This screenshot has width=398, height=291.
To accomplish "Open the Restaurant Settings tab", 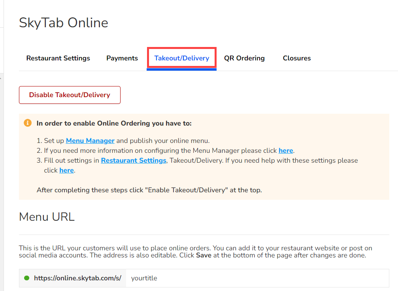I will 58,58.
